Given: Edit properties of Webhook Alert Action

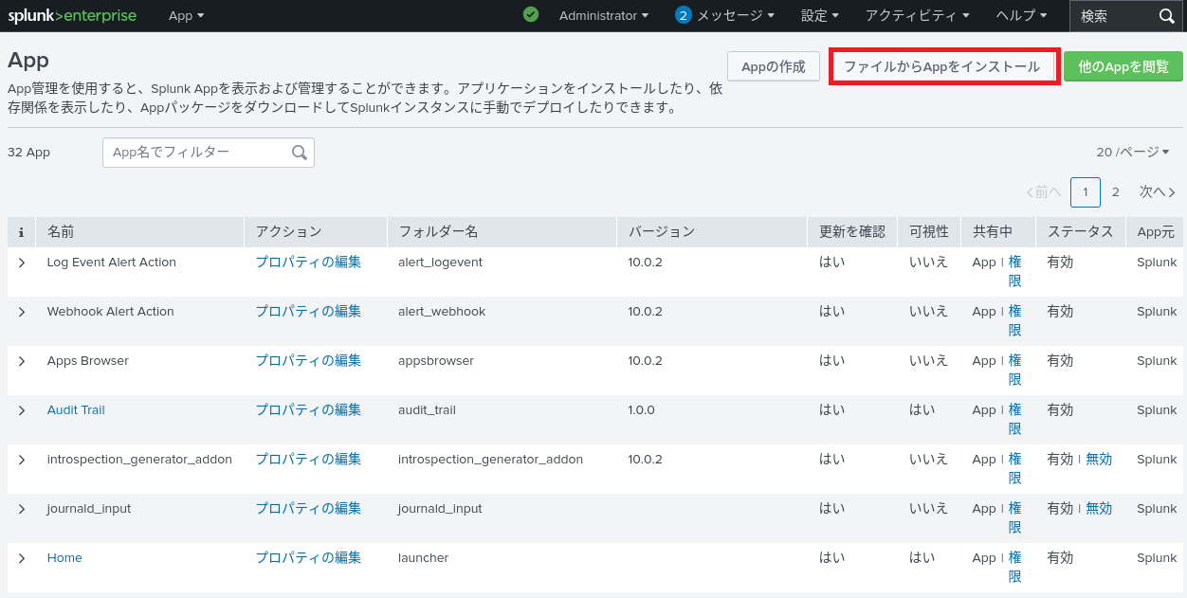Looking at the screenshot, I should [308, 312].
